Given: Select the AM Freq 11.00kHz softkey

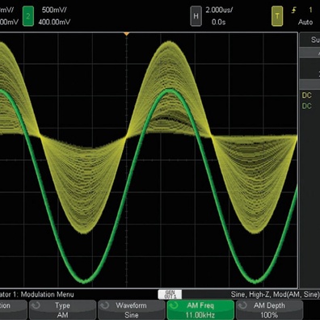Looking at the screenshot, I should click(x=200, y=310).
